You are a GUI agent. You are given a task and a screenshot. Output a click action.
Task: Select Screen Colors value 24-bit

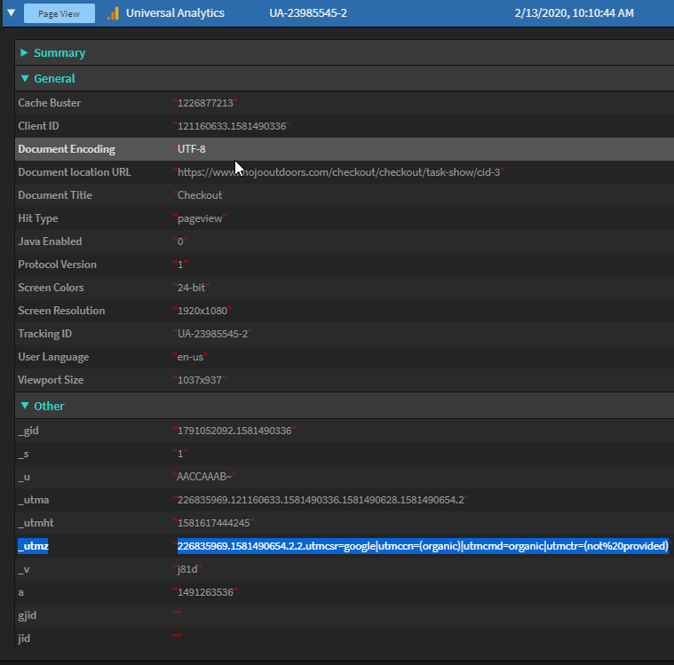(191, 288)
